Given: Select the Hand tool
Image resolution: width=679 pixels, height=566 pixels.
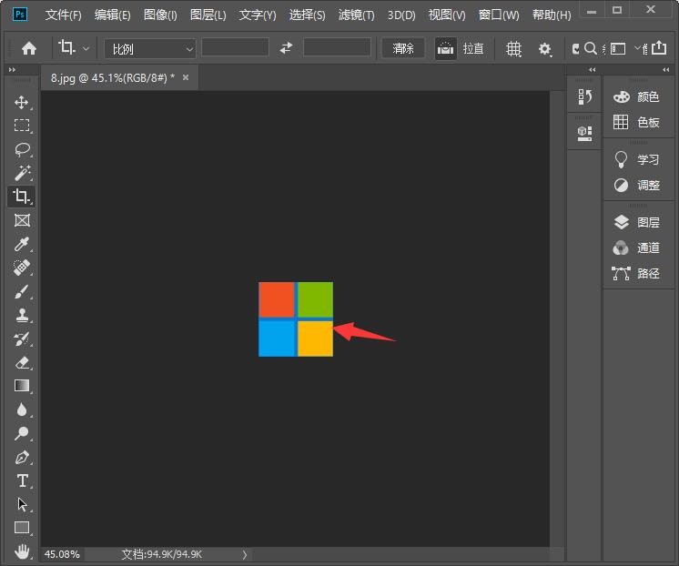Looking at the screenshot, I should point(22,551).
